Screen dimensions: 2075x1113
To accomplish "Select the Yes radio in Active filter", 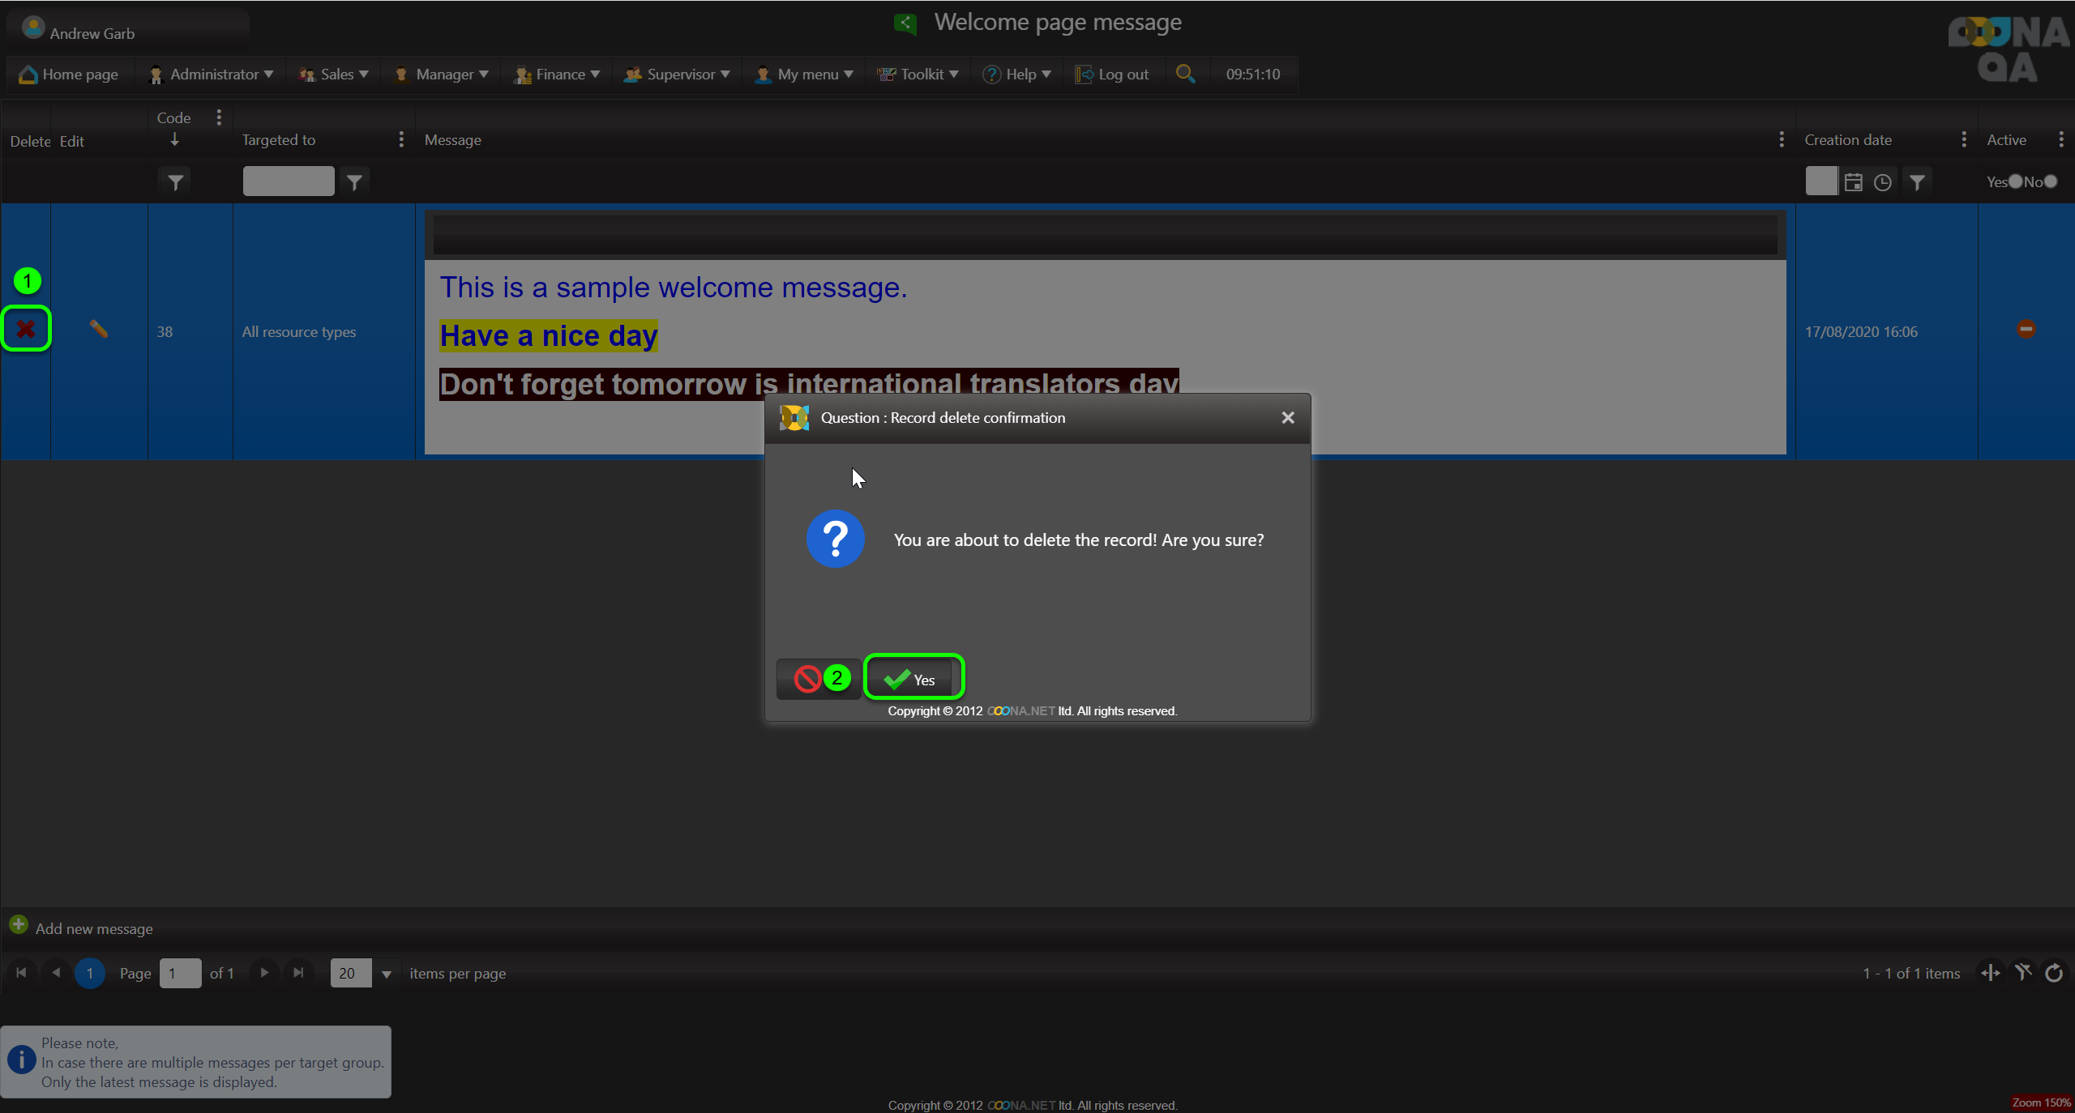I will 2015,181.
